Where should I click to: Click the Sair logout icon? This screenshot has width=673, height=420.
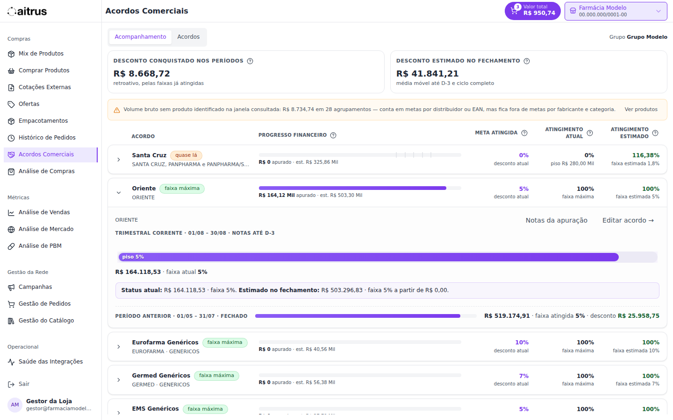[x=11, y=385]
